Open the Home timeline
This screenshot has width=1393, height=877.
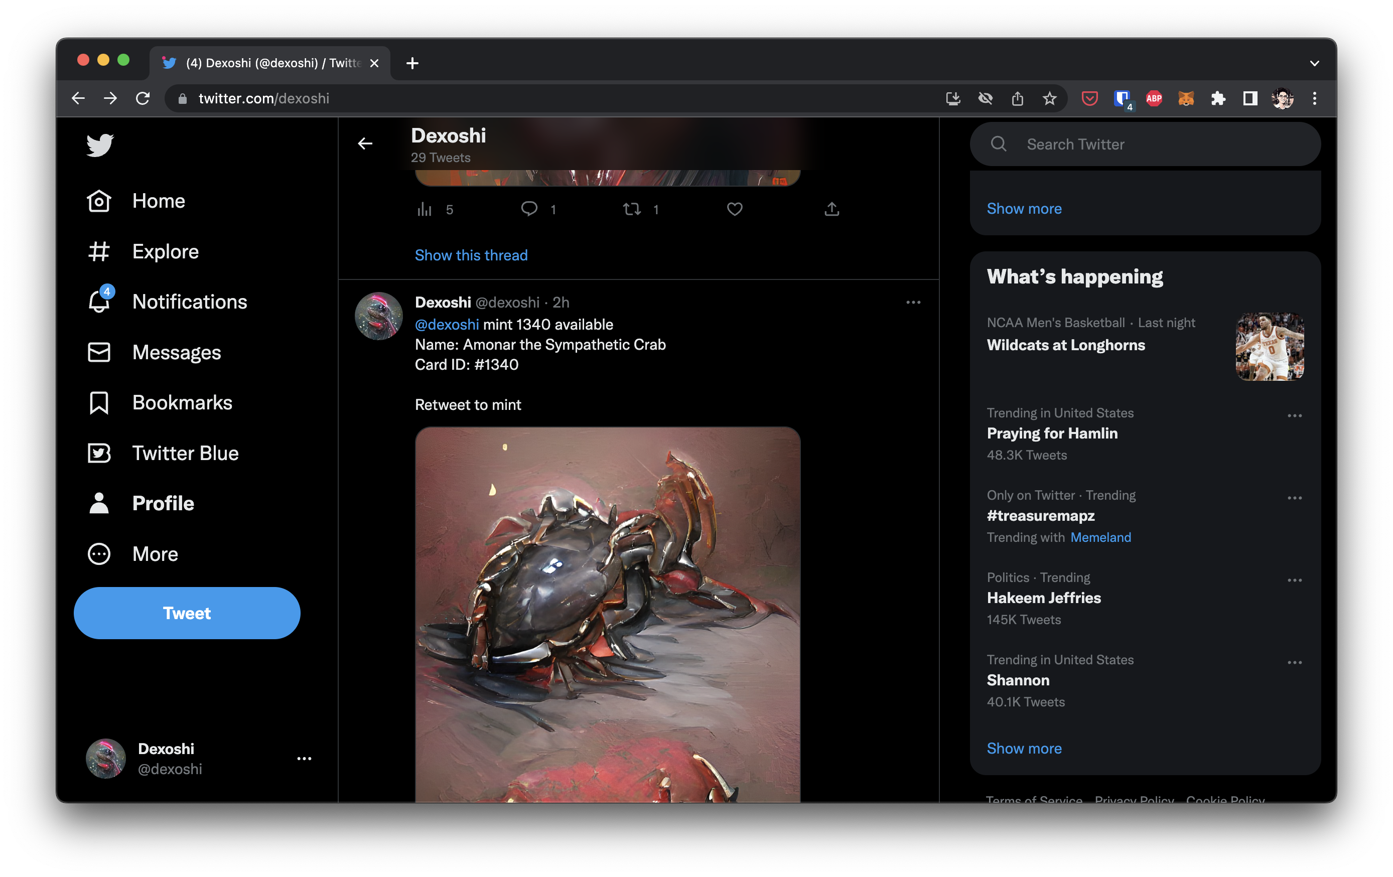pos(136,201)
